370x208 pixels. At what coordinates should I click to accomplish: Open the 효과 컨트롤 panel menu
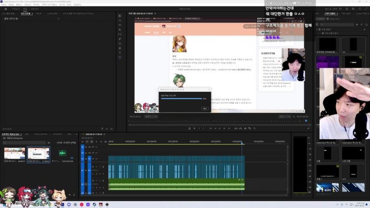[x=32, y=14]
